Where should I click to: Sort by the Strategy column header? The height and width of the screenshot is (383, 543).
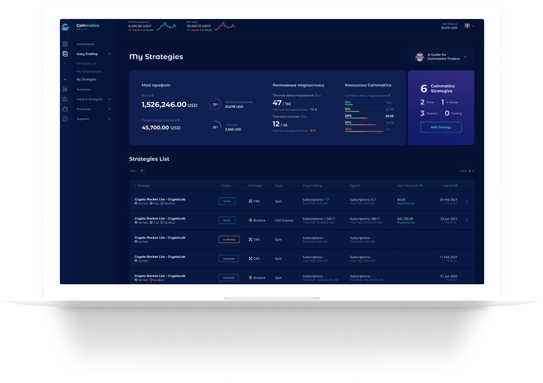coord(142,186)
